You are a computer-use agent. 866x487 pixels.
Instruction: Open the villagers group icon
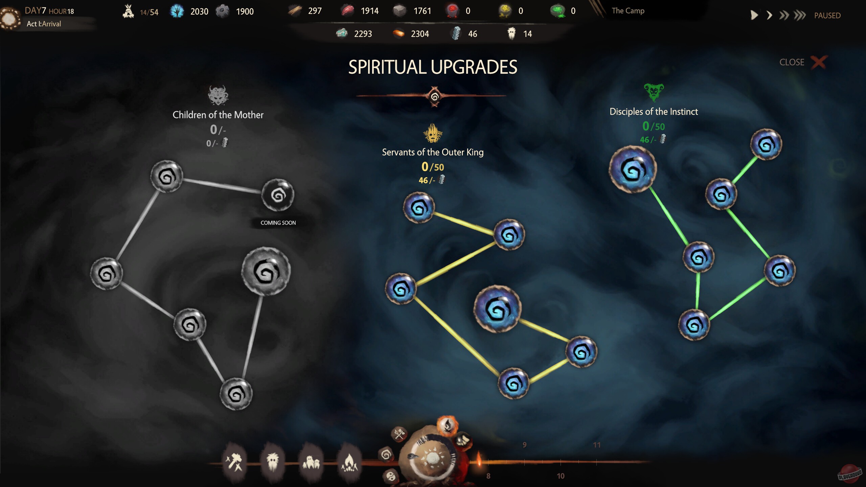click(x=311, y=462)
